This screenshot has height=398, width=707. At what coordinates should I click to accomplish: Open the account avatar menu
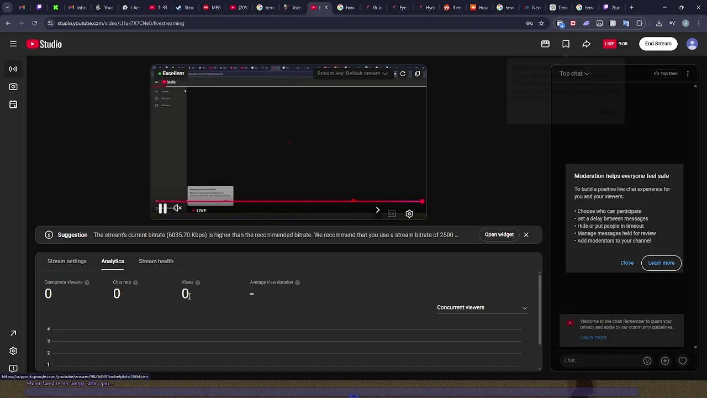coord(692,44)
